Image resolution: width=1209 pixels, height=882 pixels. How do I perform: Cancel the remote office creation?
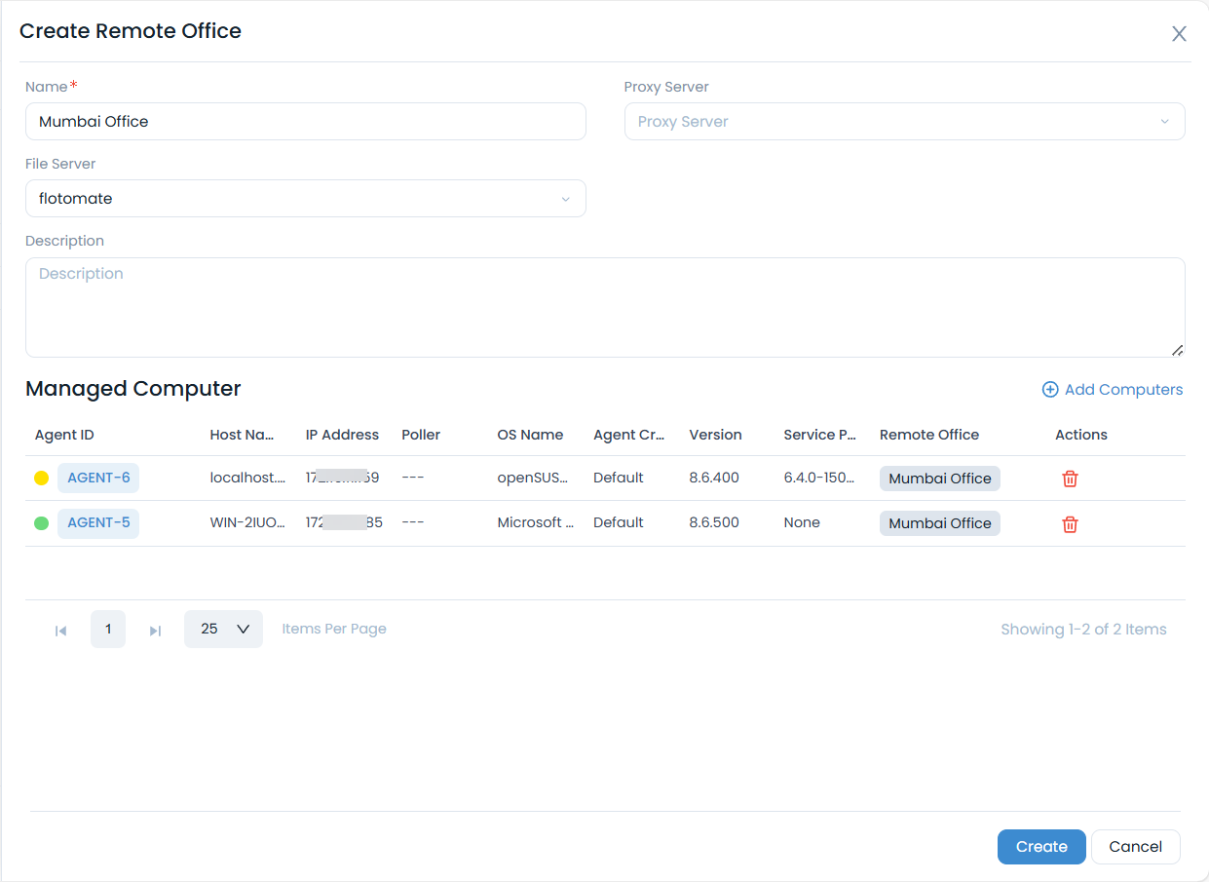click(1135, 847)
